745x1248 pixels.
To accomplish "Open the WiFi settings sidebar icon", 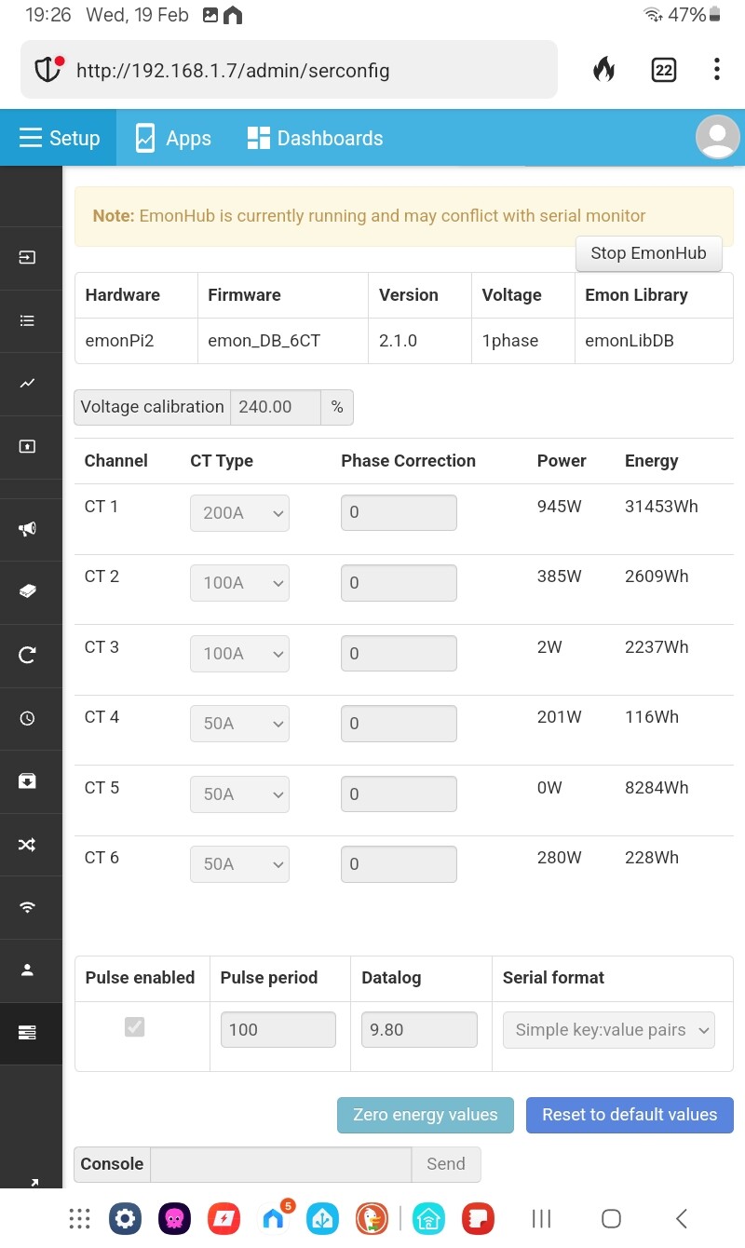I will tap(28, 907).
